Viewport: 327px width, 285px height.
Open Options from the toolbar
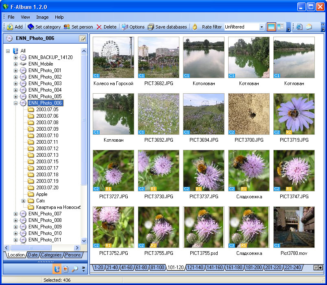133,27
